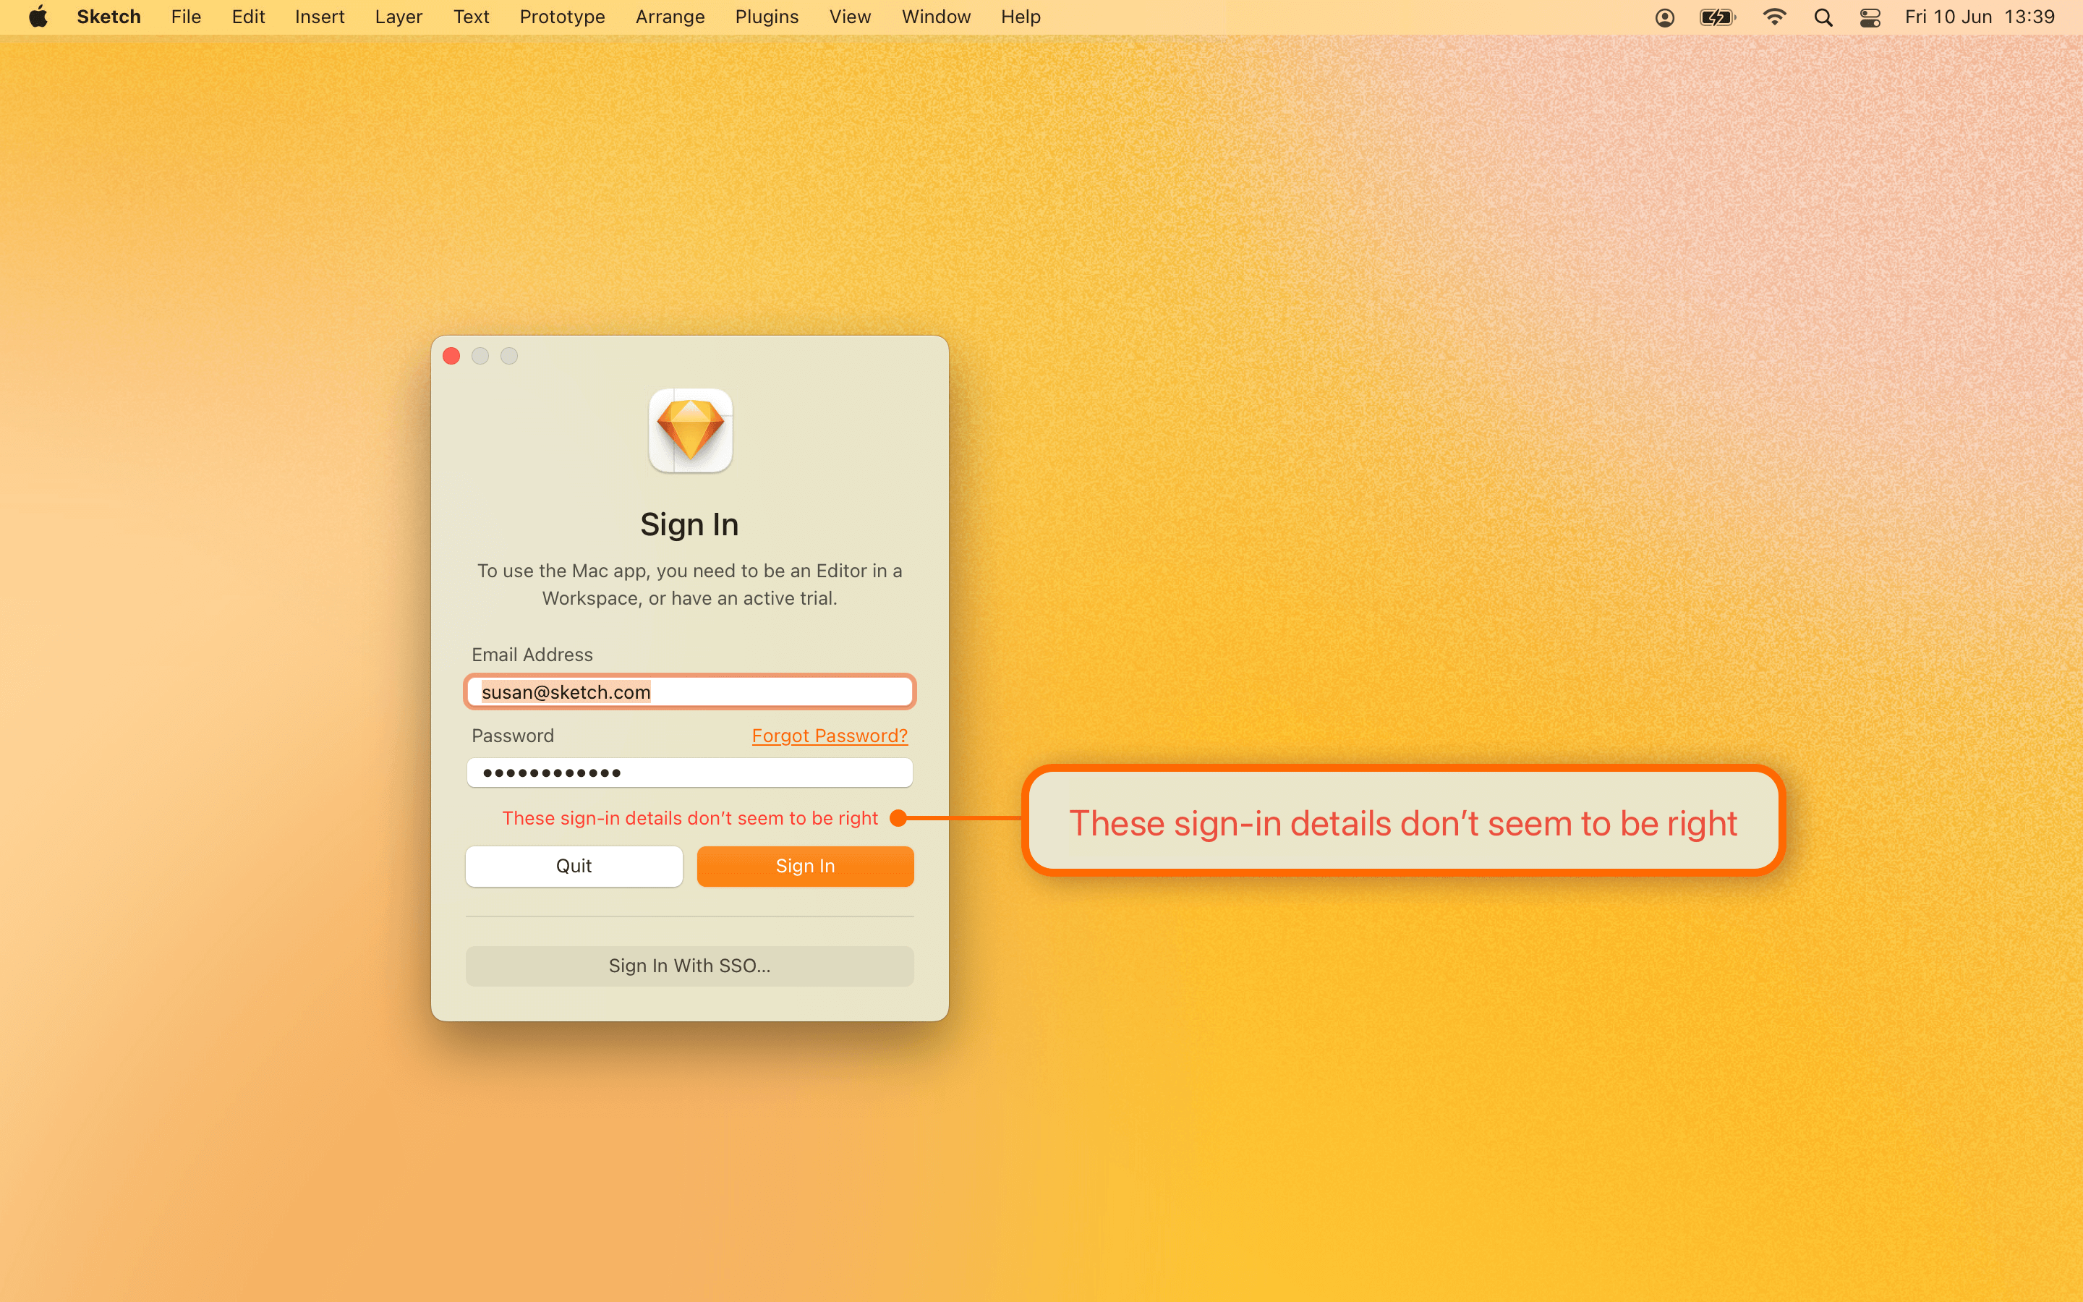Viewport: 2083px width, 1302px height.
Task: Open Spotlight search from the menu bar
Action: pyautogui.click(x=1823, y=17)
